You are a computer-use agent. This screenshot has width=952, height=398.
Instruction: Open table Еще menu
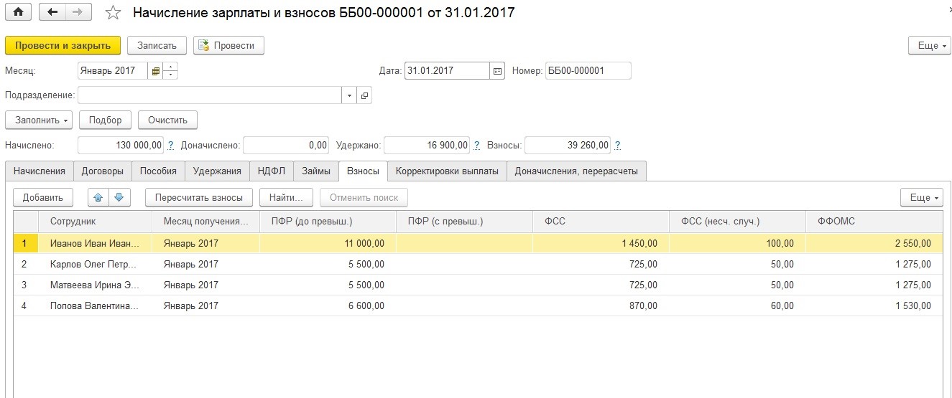point(921,197)
